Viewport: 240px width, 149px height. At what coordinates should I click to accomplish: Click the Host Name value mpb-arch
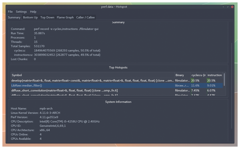(x=46, y=109)
